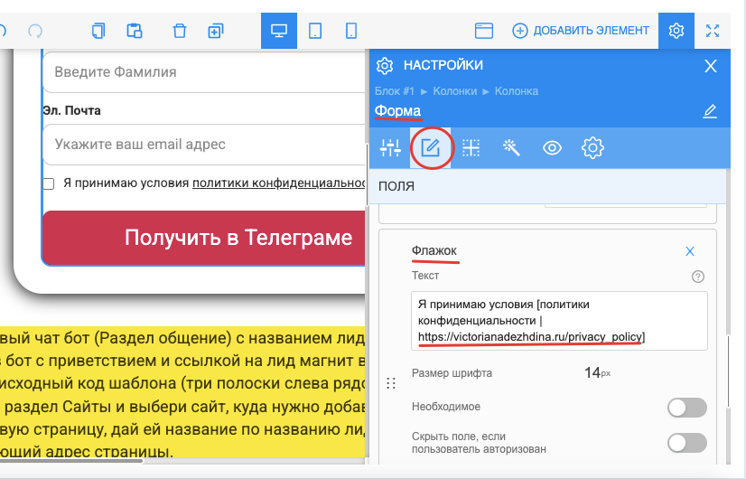Open the sliders general settings tab

pos(390,148)
